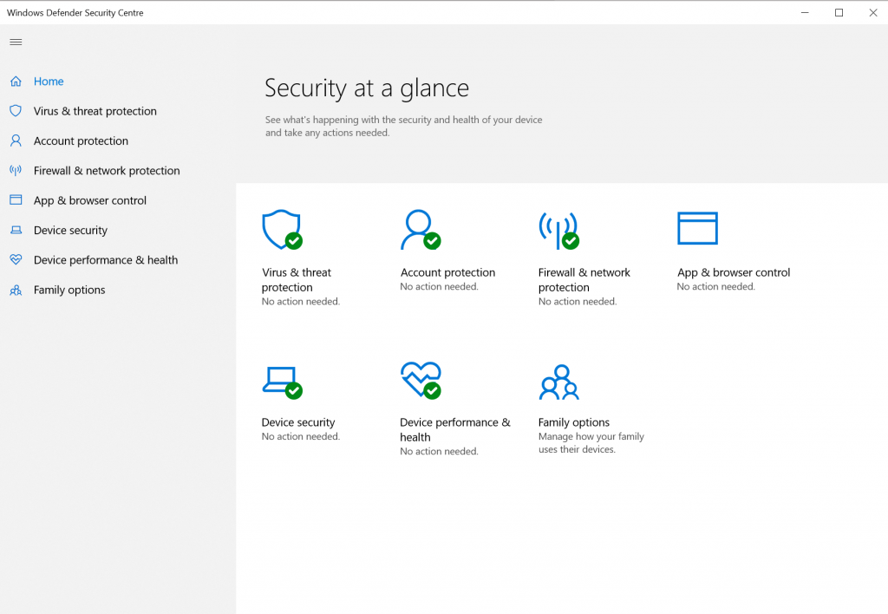Screen dimensions: 888x614
Task: Open the Firewall & network protection tile icon
Action: pos(559,230)
